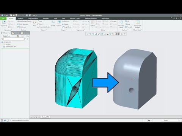
Task: Click the Find icon in status bar
Action: coord(149,121)
